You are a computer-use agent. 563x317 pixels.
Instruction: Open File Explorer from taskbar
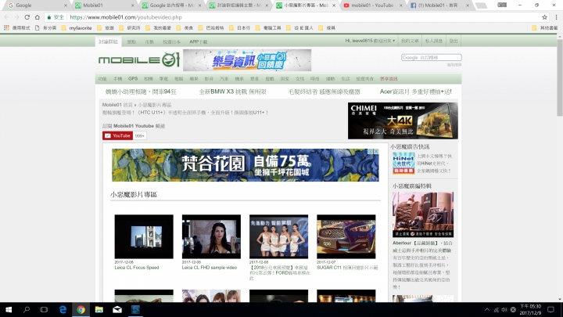point(99,309)
